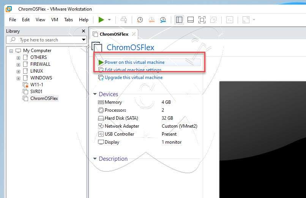Open the power options dropdown arrow
This screenshot has height=198, width=306.
click(109, 20)
